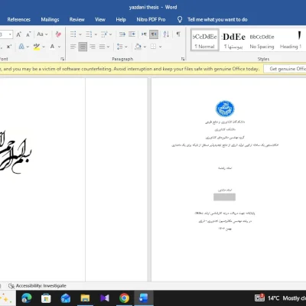Click the Grow Font icon

tap(18, 34)
